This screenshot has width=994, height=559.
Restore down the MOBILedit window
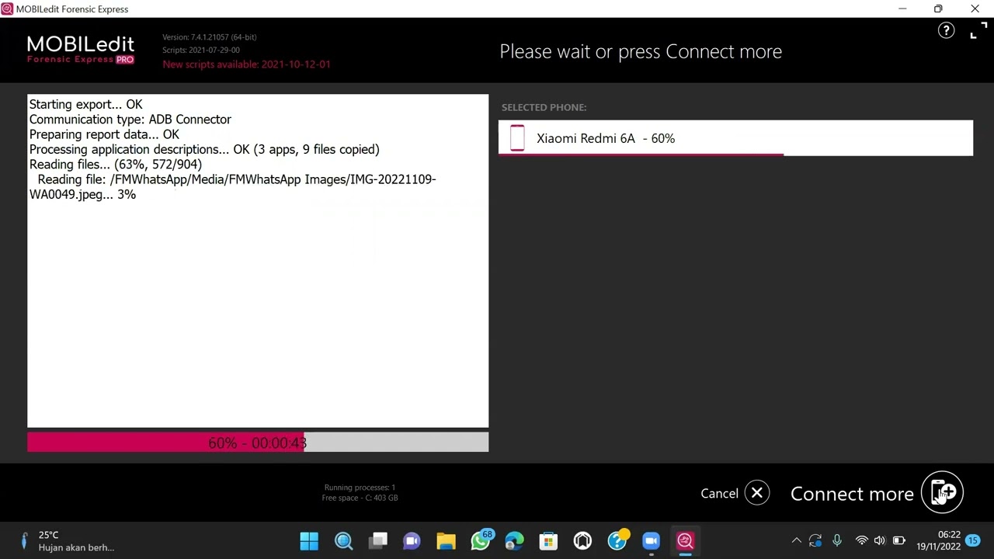[938, 9]
